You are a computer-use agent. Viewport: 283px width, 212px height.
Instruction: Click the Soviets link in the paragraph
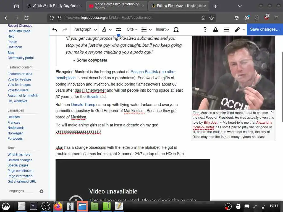tap(93, 97)
